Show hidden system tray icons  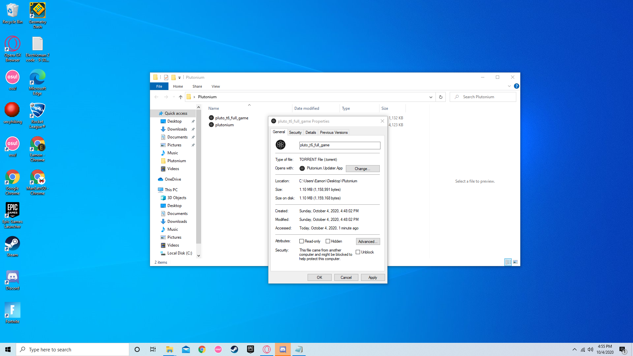coord(575,349)
